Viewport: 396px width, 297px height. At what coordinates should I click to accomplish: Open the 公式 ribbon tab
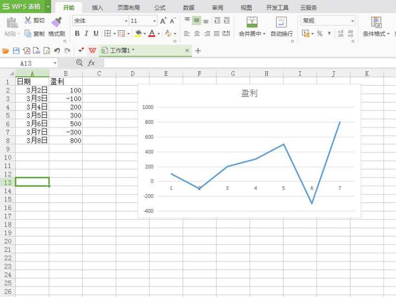click(x=160, y=7)
